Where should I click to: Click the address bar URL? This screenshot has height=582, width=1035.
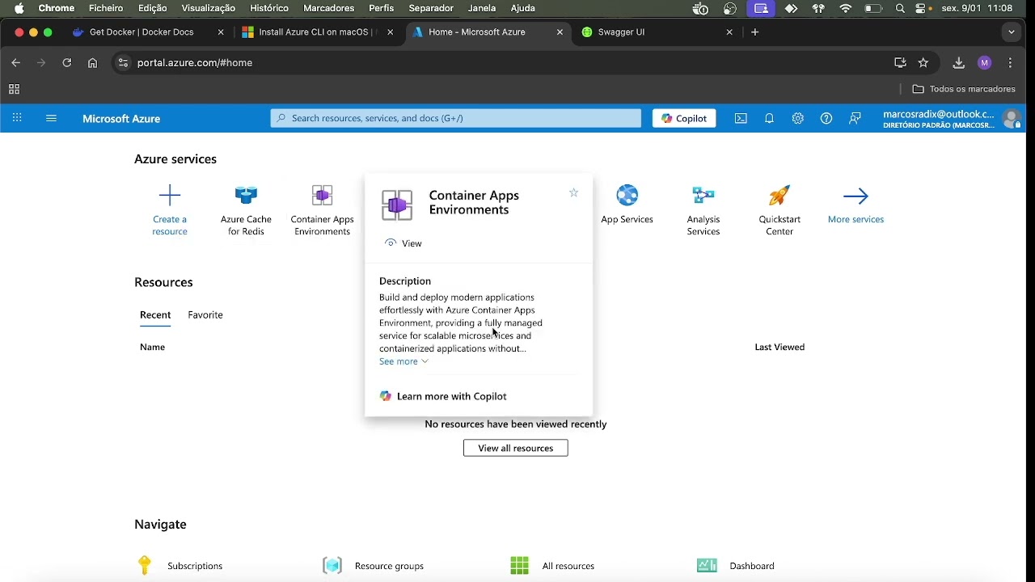pyautogui.click(x=195, y=62)
